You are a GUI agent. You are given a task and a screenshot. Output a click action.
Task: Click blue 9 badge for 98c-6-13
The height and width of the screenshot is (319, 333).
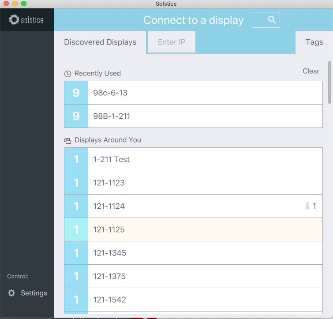click(76, 93)
